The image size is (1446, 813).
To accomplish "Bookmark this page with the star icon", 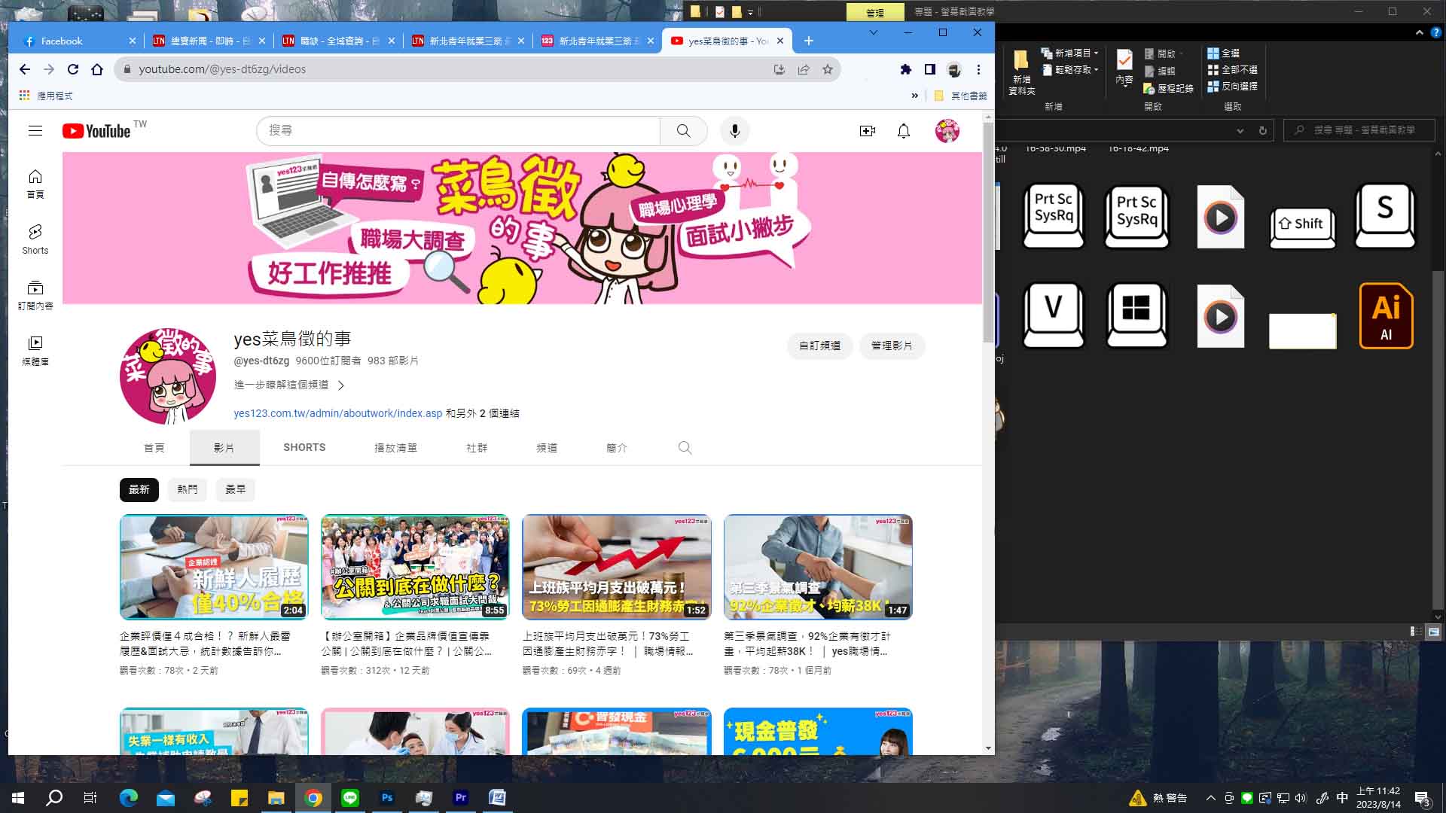I will (828, 69).
